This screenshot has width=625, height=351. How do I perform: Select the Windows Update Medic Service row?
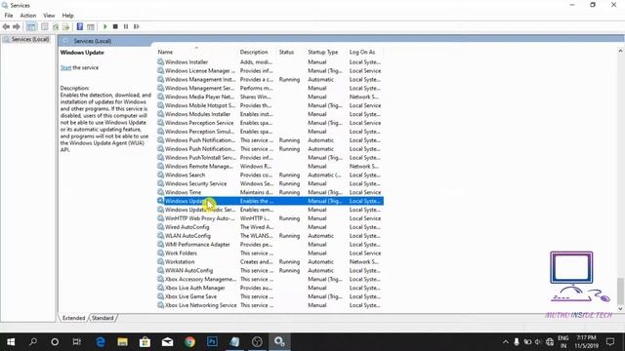click(270, 210)
